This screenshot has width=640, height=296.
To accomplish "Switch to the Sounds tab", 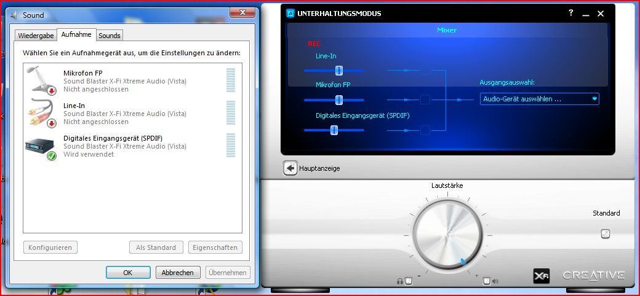I will (110, 36).
